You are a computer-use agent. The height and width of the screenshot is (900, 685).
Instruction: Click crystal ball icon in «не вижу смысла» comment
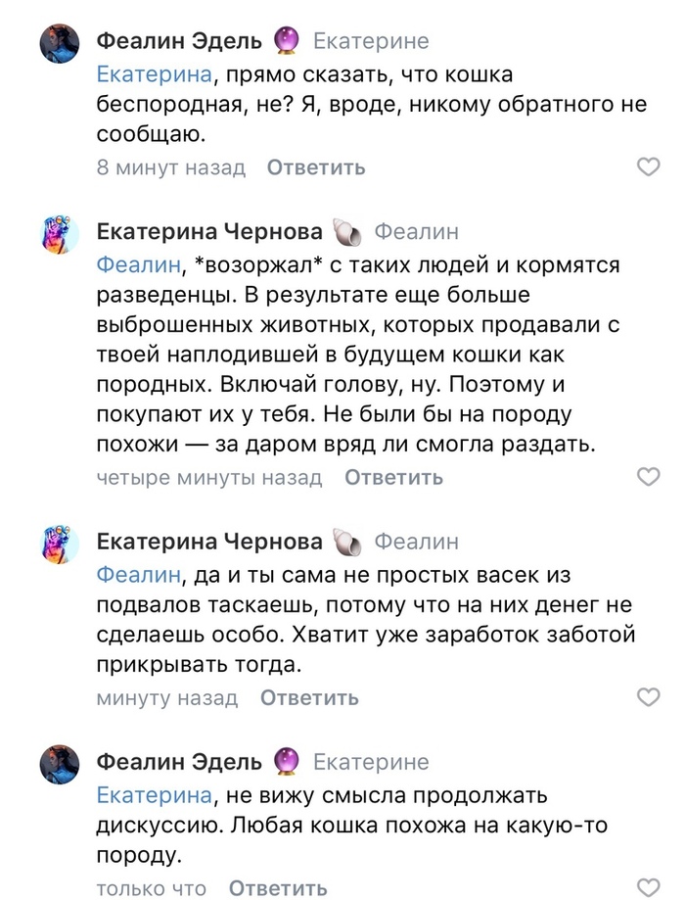click(286, 761)
